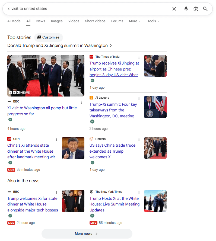Screen dimensions: 216x241
Task: Click 'The Times of India' source name
Action: (107, 57)
